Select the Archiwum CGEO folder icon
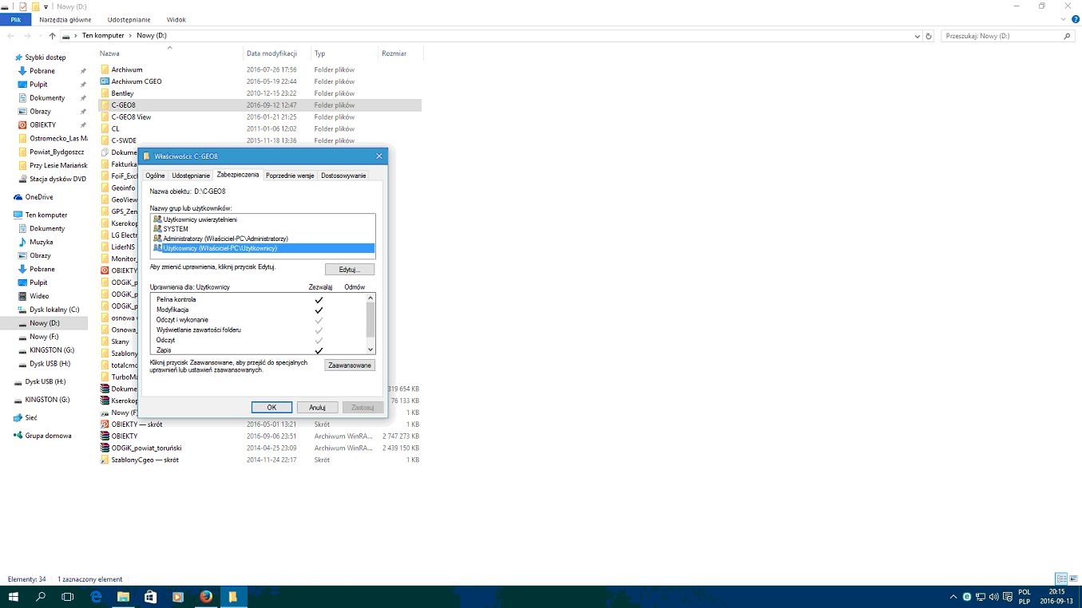The width and height of the screenshot is (1082, 608). coord(105,81)
